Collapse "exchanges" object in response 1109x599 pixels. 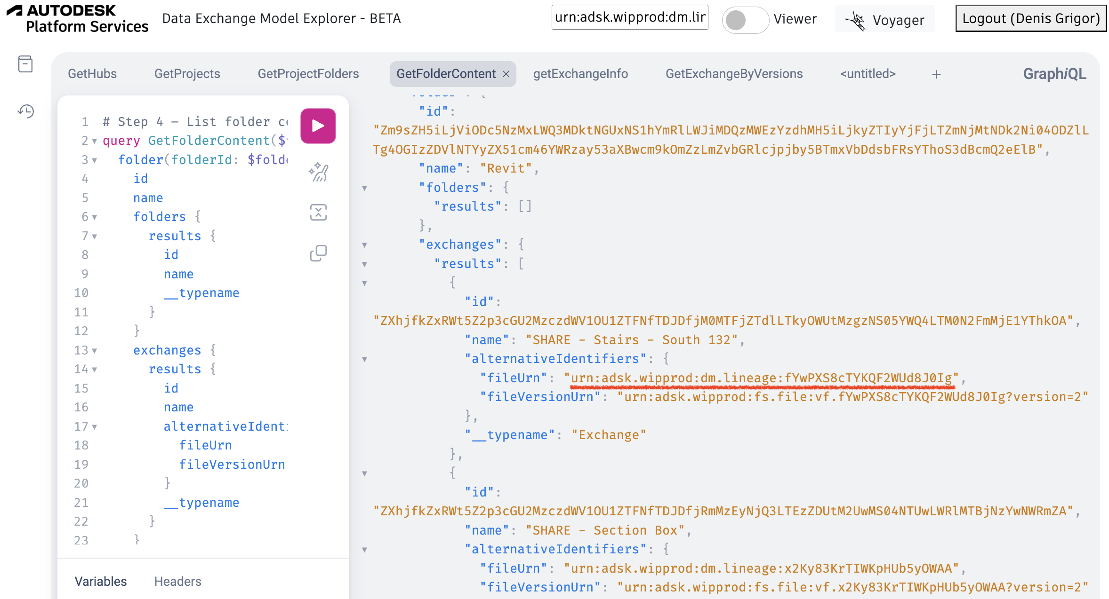click(364, 245)
